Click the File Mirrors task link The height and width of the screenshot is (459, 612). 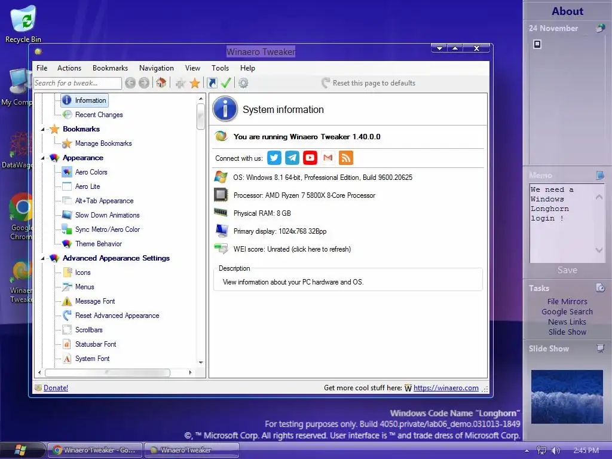(x=567, y=301)
